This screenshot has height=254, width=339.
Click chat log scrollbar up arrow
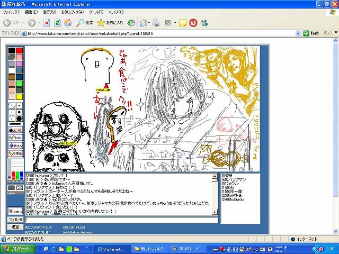215,176
